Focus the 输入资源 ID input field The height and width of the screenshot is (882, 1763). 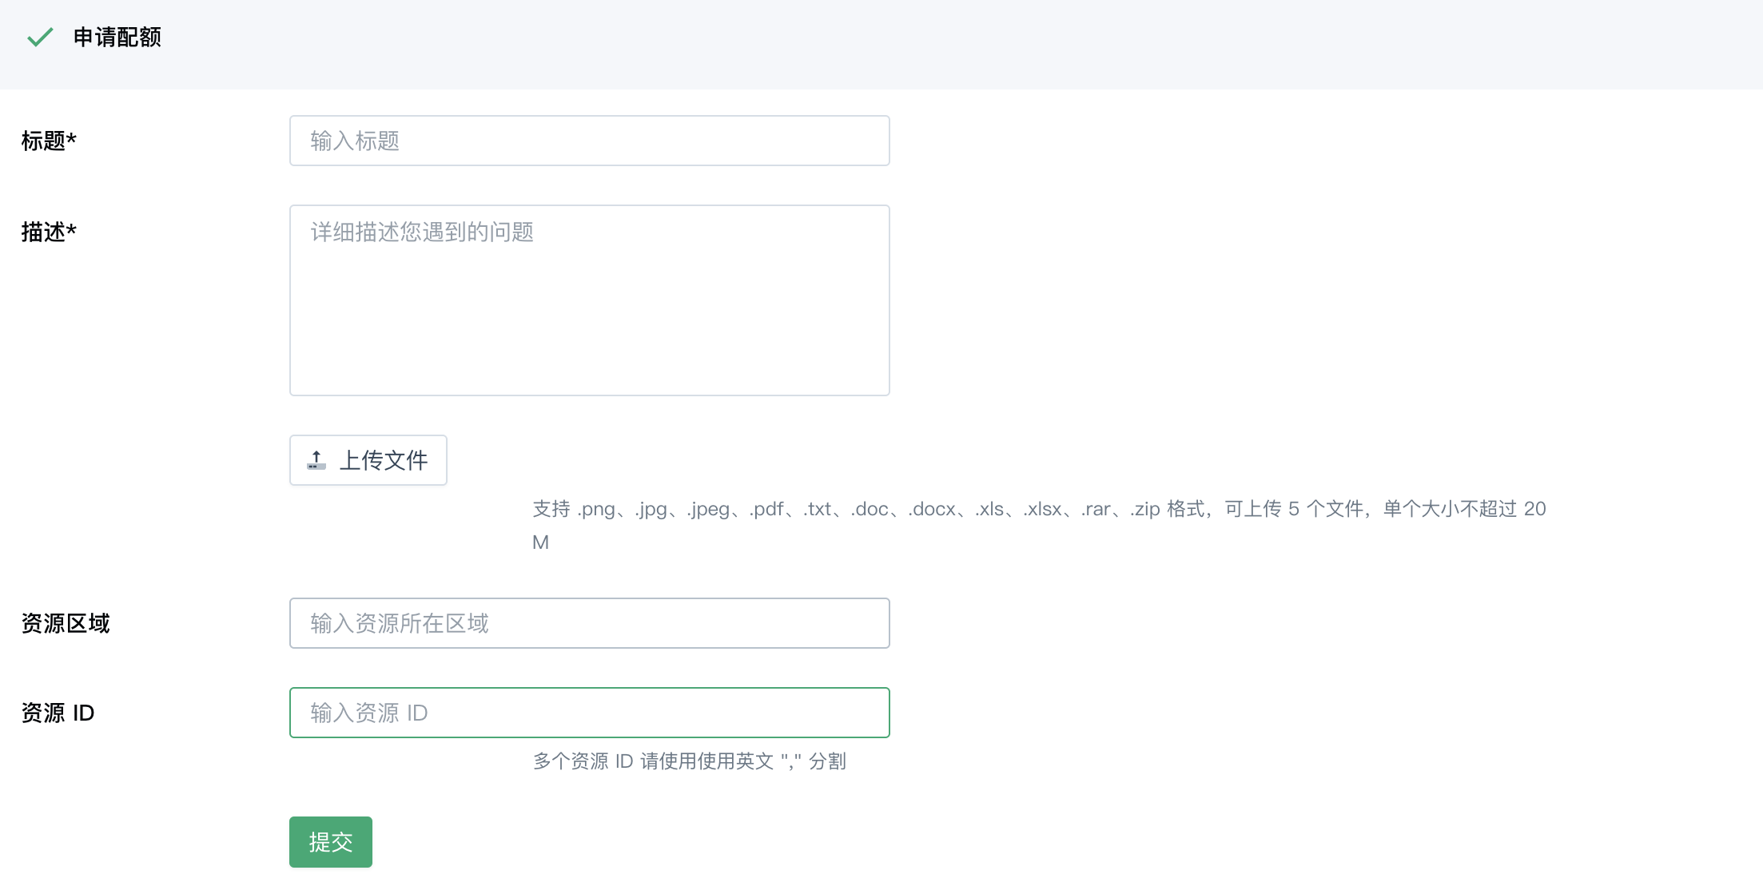click(x=589, y=713)
